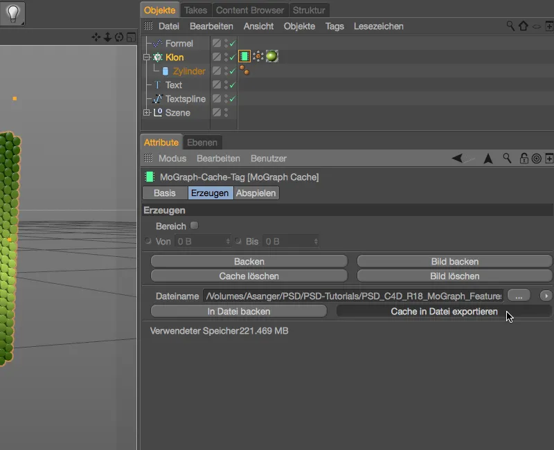Switch to the Takes tab
This screenshot has height=450, width=554.
click(195, 10)
